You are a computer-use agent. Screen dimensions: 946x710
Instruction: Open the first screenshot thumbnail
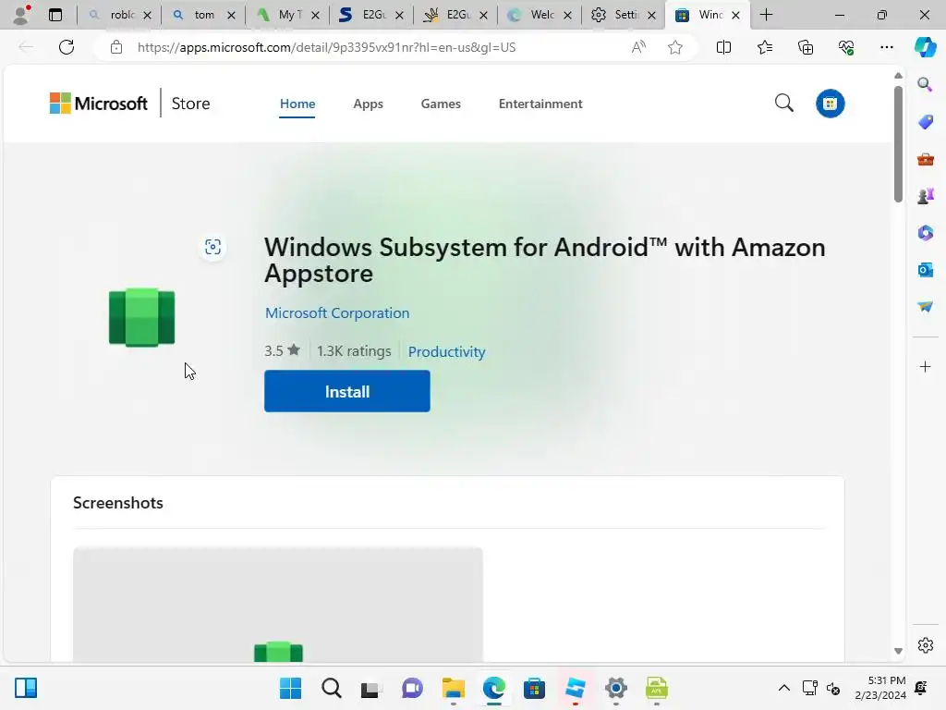coord(278,605)
